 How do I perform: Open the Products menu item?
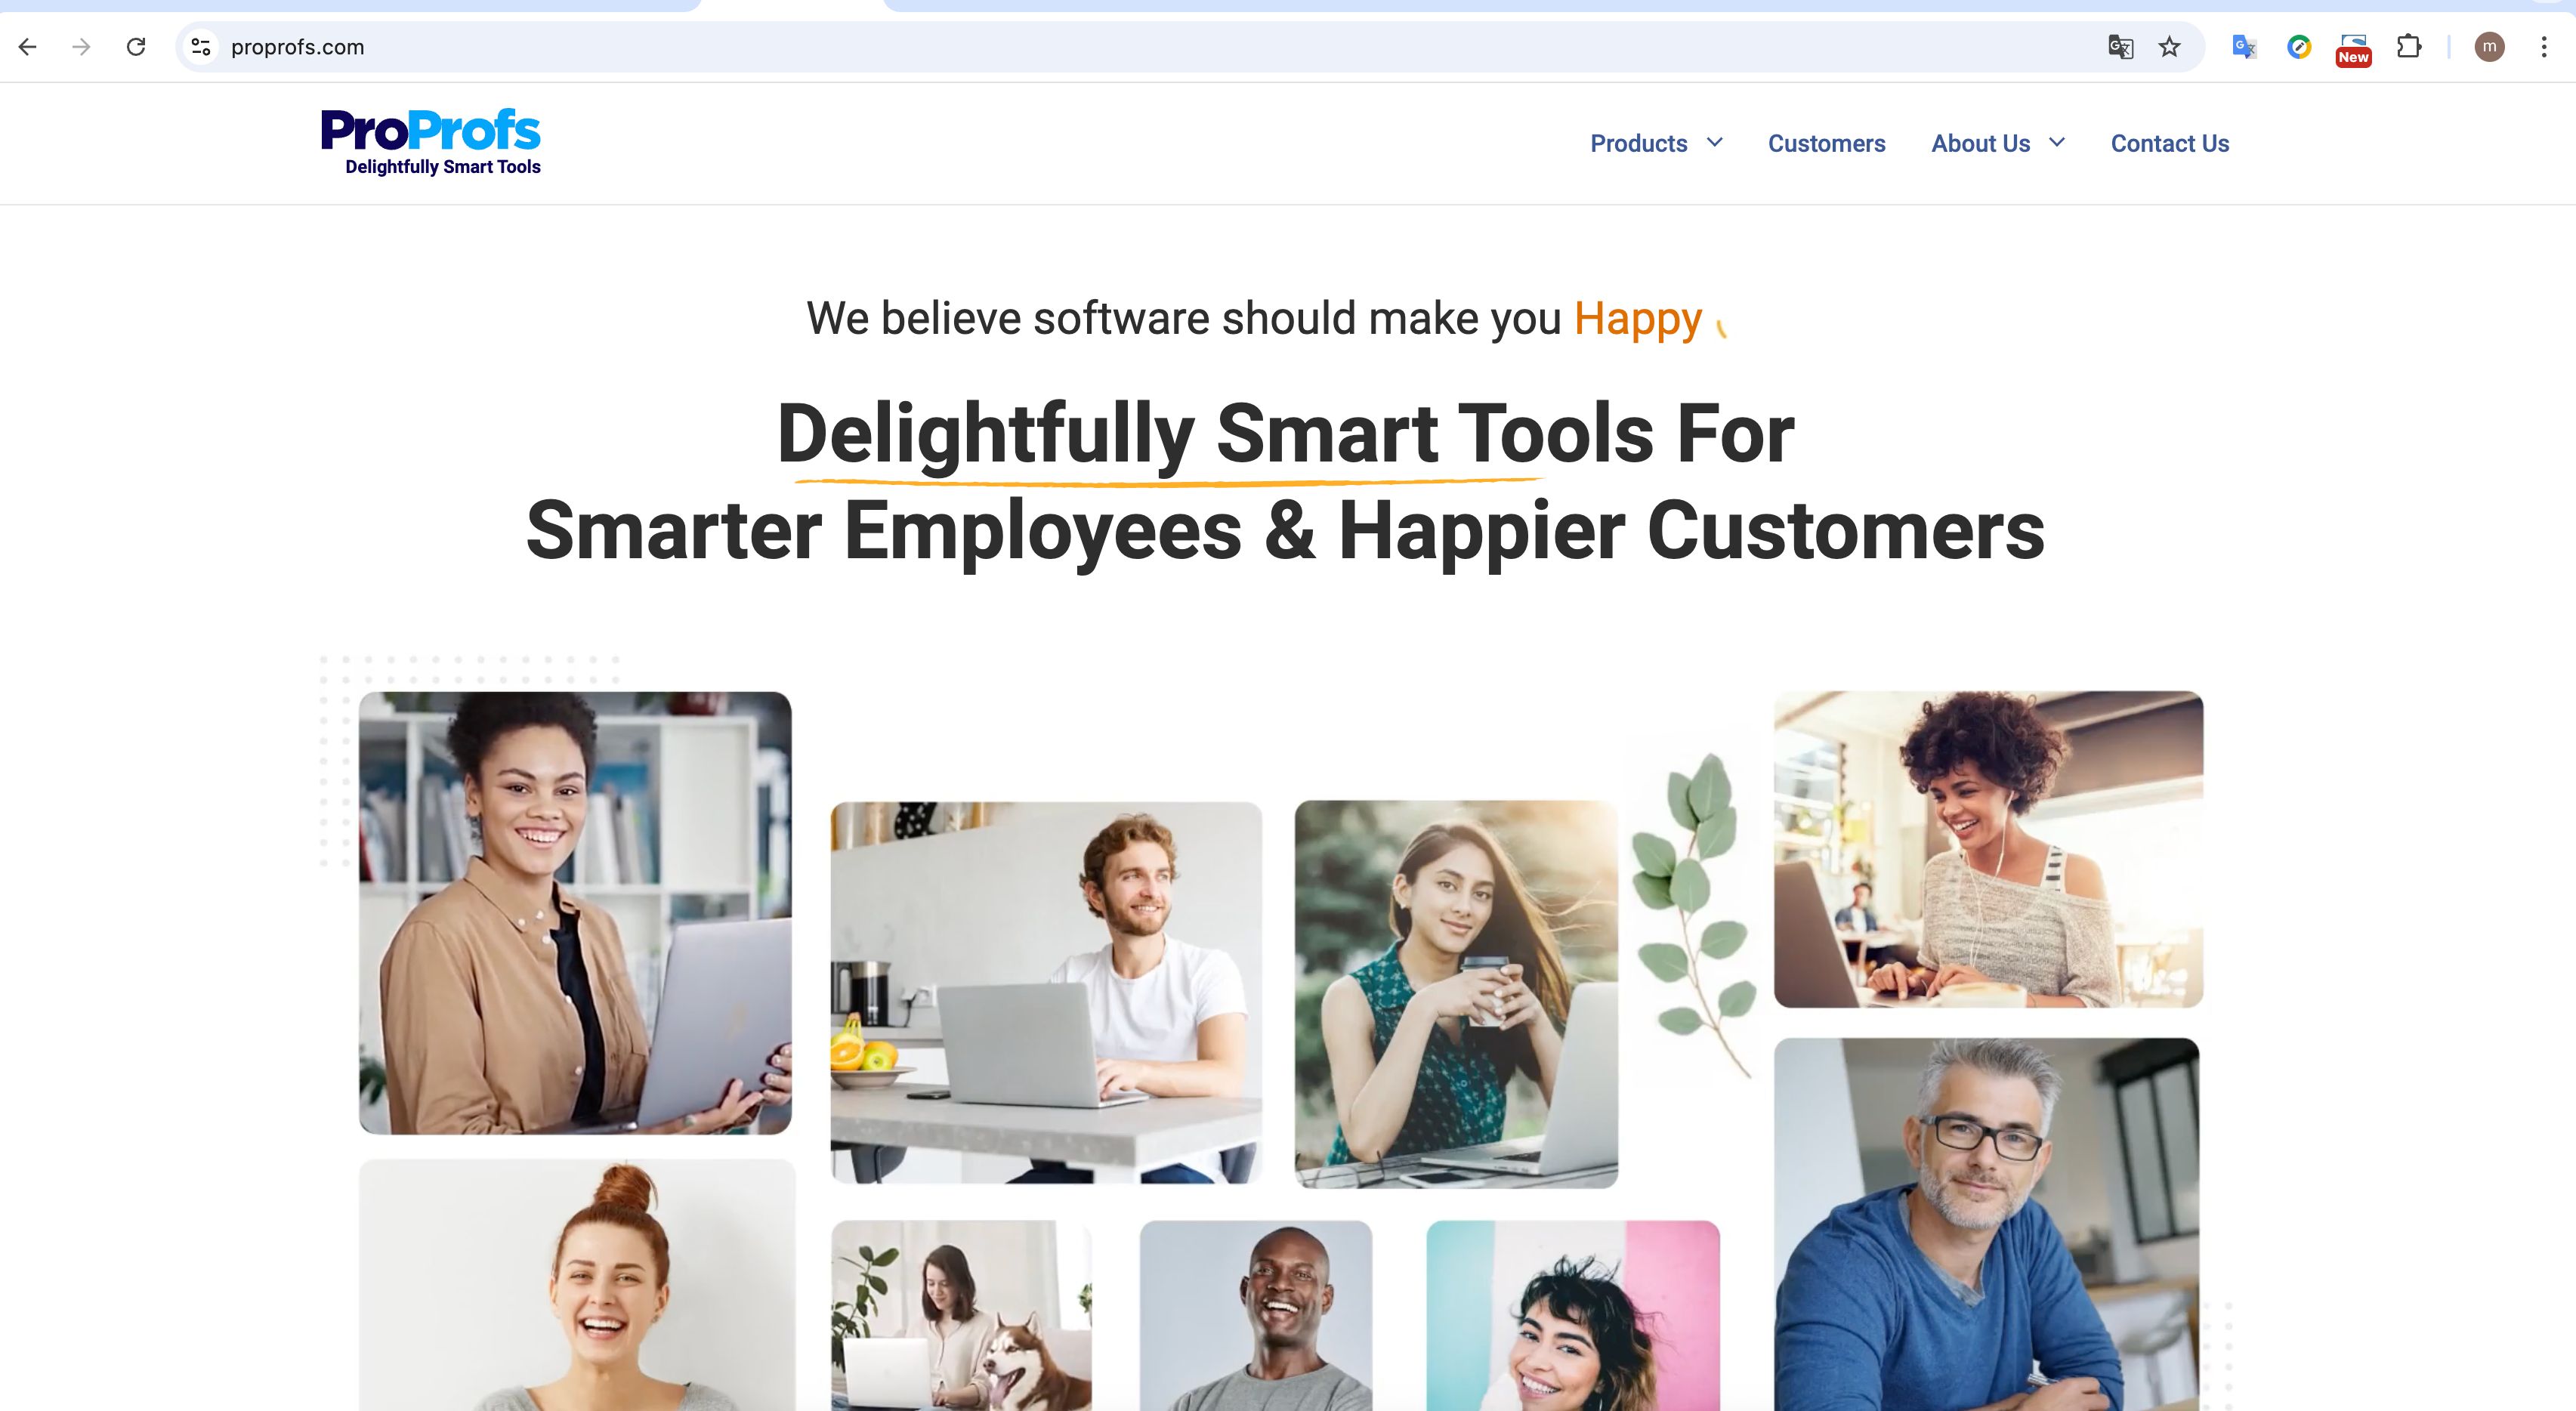coord(1638,143)
